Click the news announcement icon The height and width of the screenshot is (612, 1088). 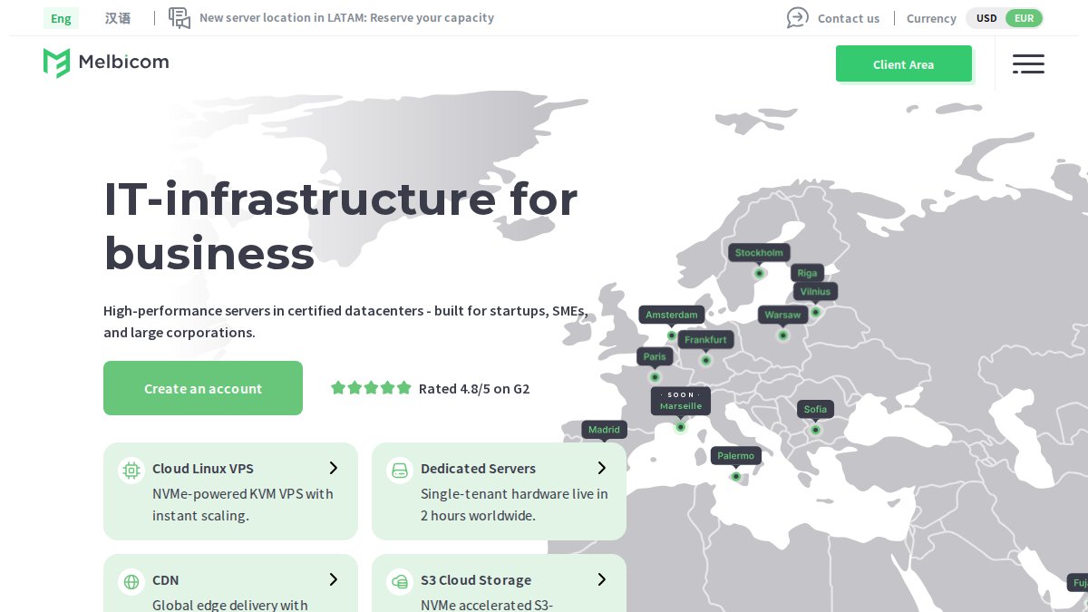180,18
